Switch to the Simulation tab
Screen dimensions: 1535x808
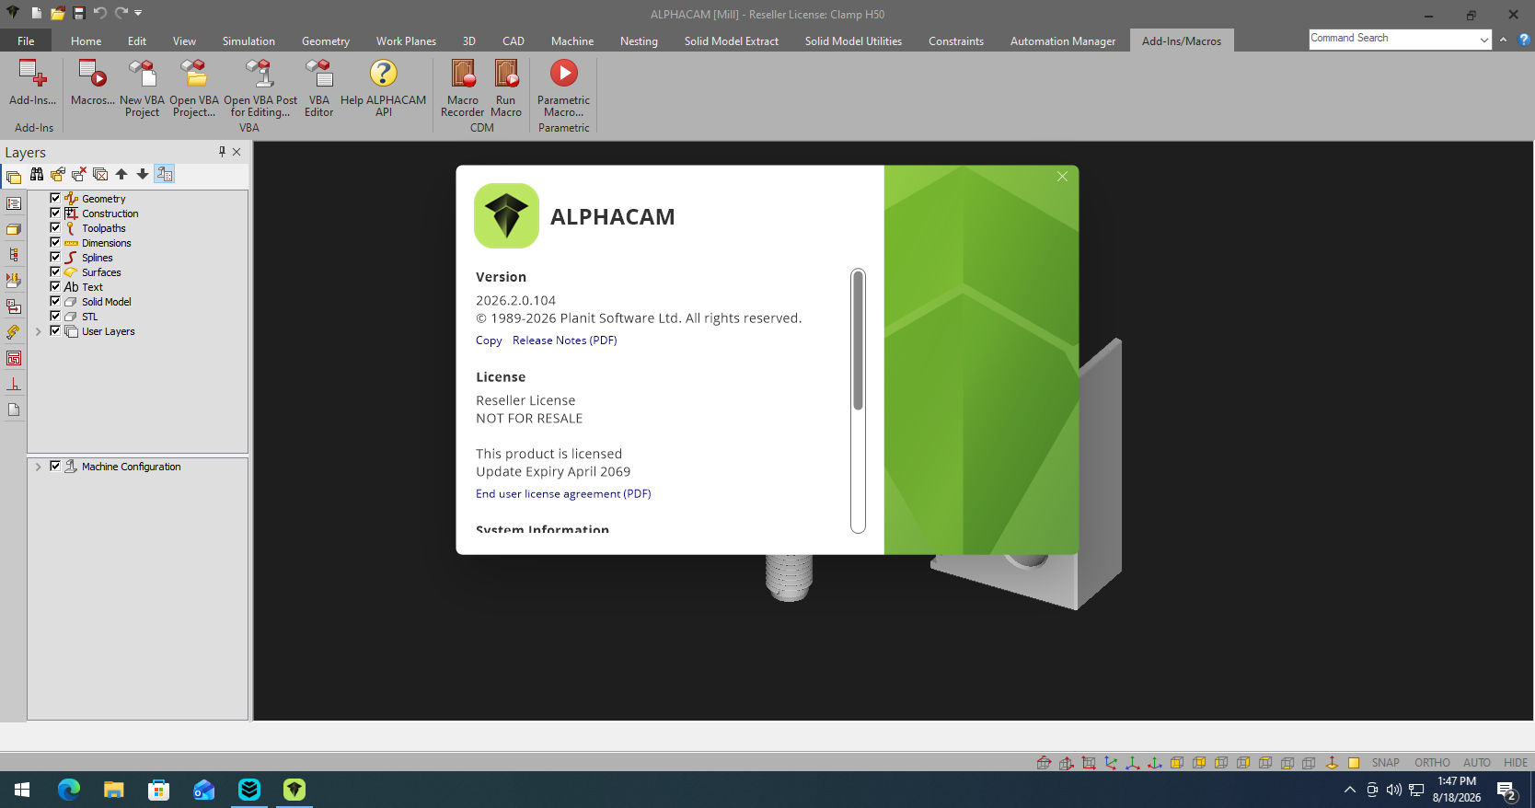pos(248,40)
